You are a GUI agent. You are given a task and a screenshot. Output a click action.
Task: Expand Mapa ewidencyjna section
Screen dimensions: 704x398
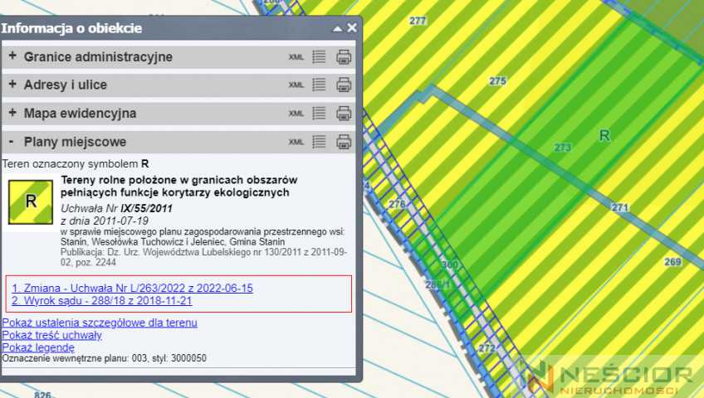12,113
